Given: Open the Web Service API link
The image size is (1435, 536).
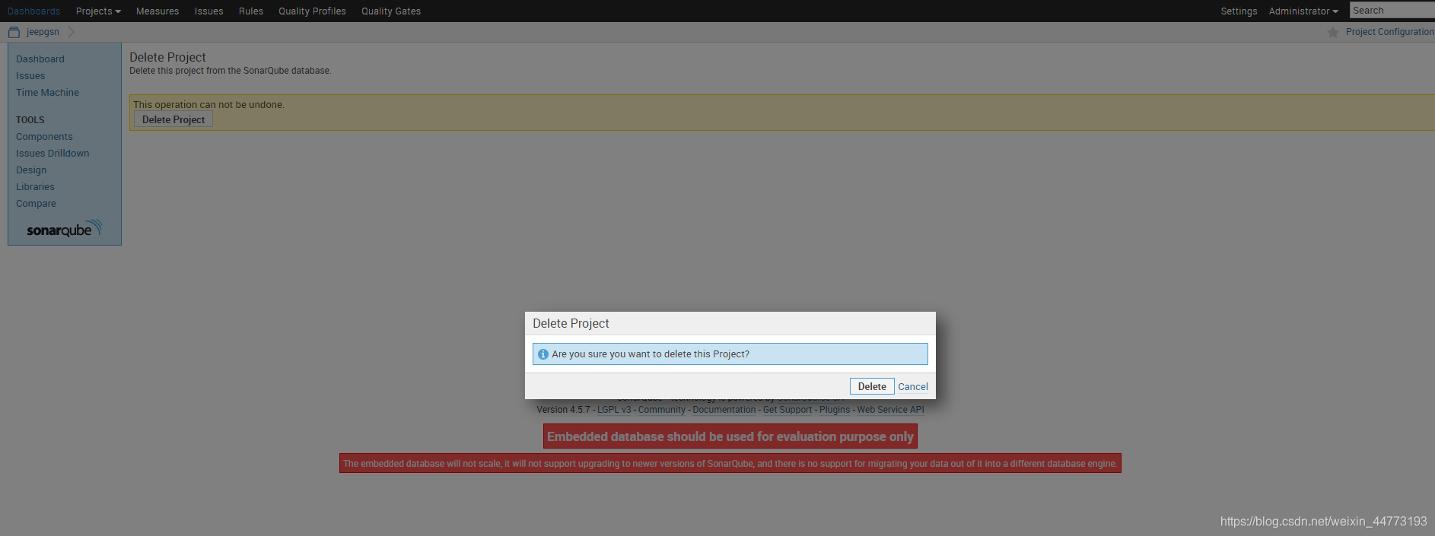Looking at the screenshot, I should coord(891,410).
